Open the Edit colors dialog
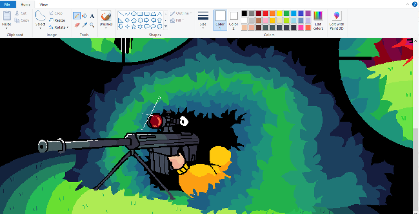Screen dimensions: 419x214 pyautogui.click(x=318, y=20)
